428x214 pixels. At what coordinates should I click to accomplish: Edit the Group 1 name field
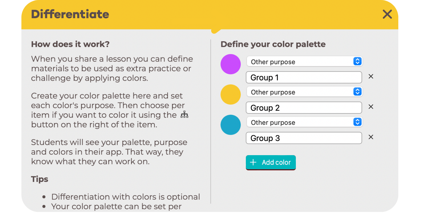tap(304, 77)
